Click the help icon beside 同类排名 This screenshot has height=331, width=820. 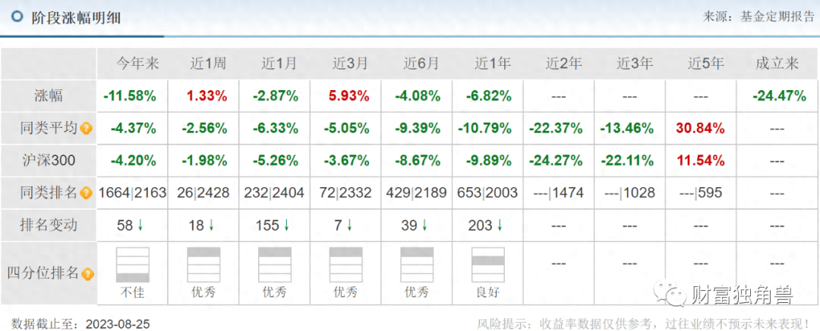coord(87,193)
